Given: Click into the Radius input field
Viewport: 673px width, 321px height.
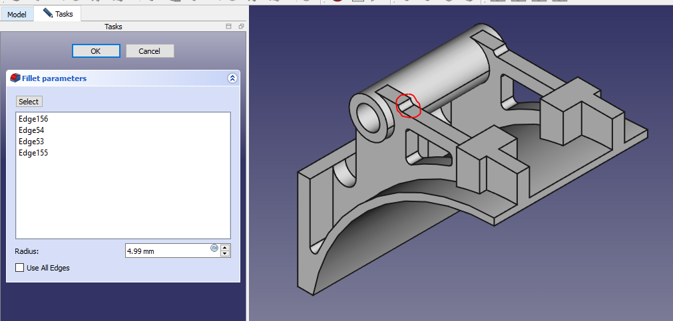Looking at the screenshot, I should tap(166, 251).
